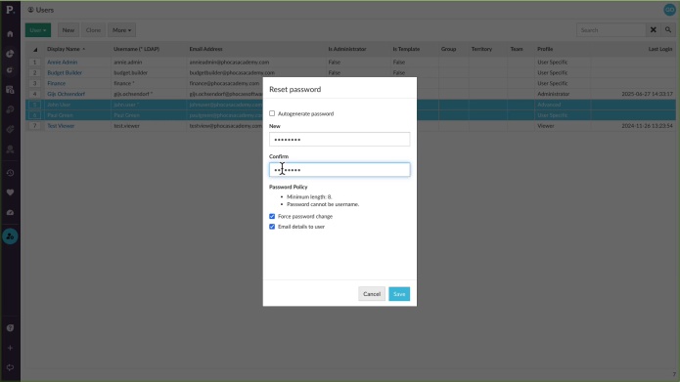Focus the Search input box
The width and height of the screenshot is (680, 382).
612,30
